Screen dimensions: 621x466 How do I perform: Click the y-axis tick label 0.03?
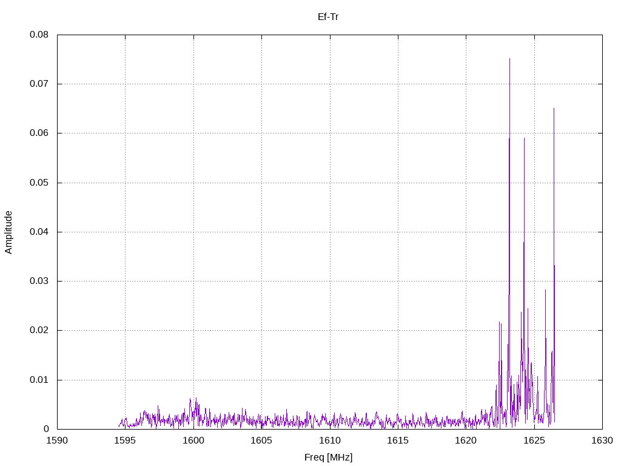point(39,281)
